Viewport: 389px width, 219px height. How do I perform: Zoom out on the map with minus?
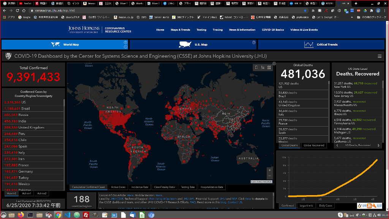[x=270, y=176]
